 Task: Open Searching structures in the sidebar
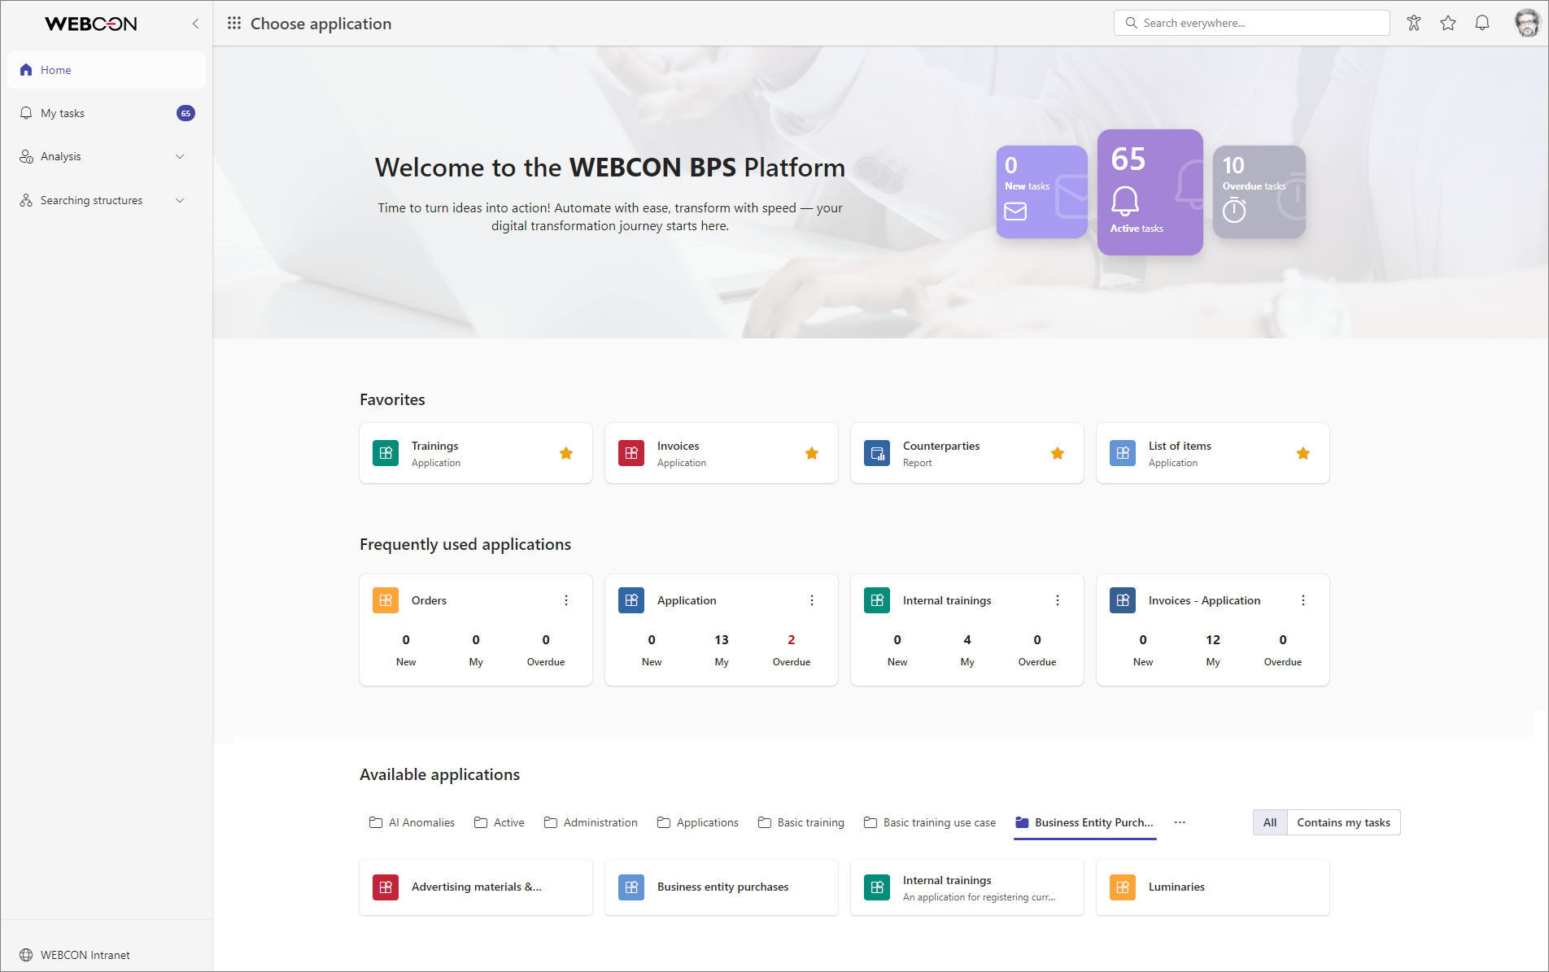pyautogui.click(x=107, y=200)
